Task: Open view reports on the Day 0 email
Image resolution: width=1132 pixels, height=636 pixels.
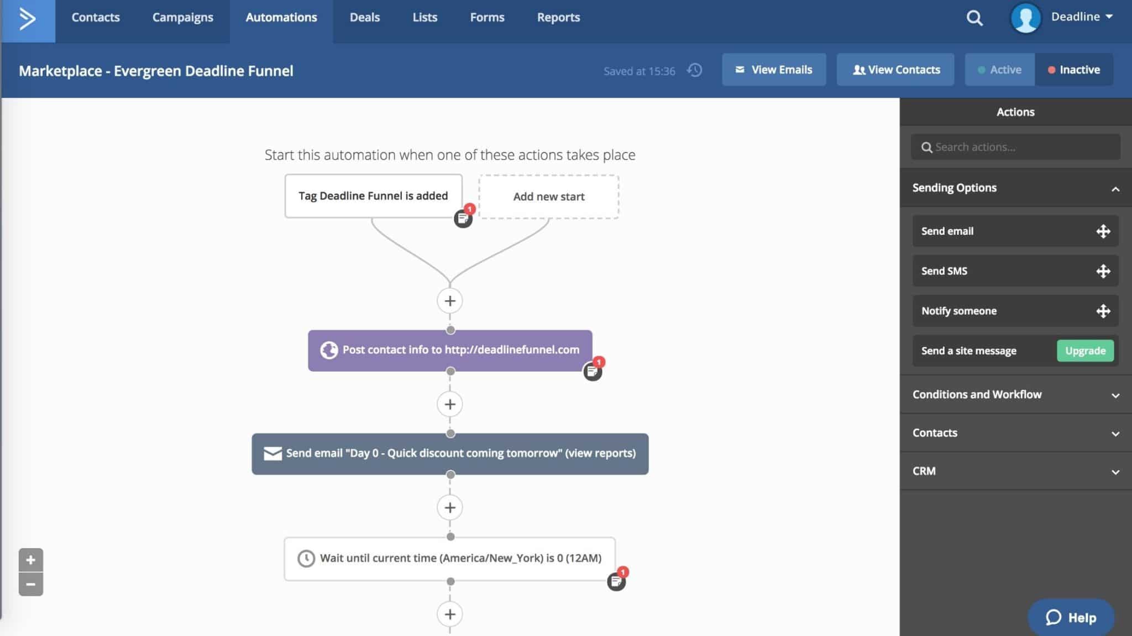Action: (x=599, y=453)
